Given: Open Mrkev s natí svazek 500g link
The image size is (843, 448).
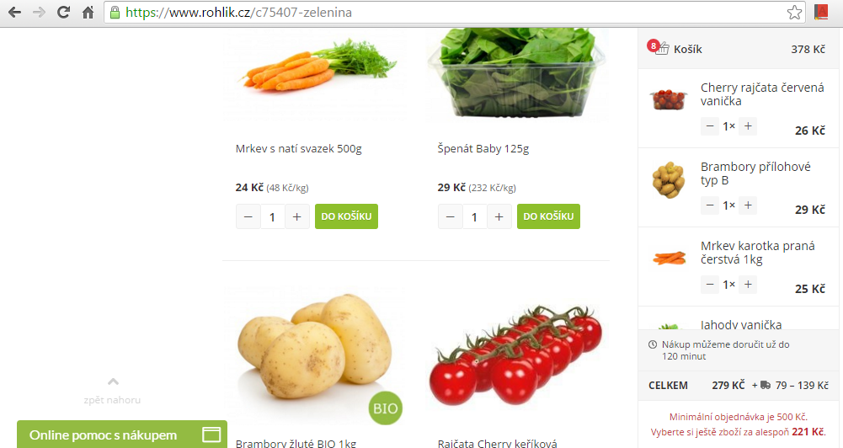Looking at the screenshot, I should [298, 148].
